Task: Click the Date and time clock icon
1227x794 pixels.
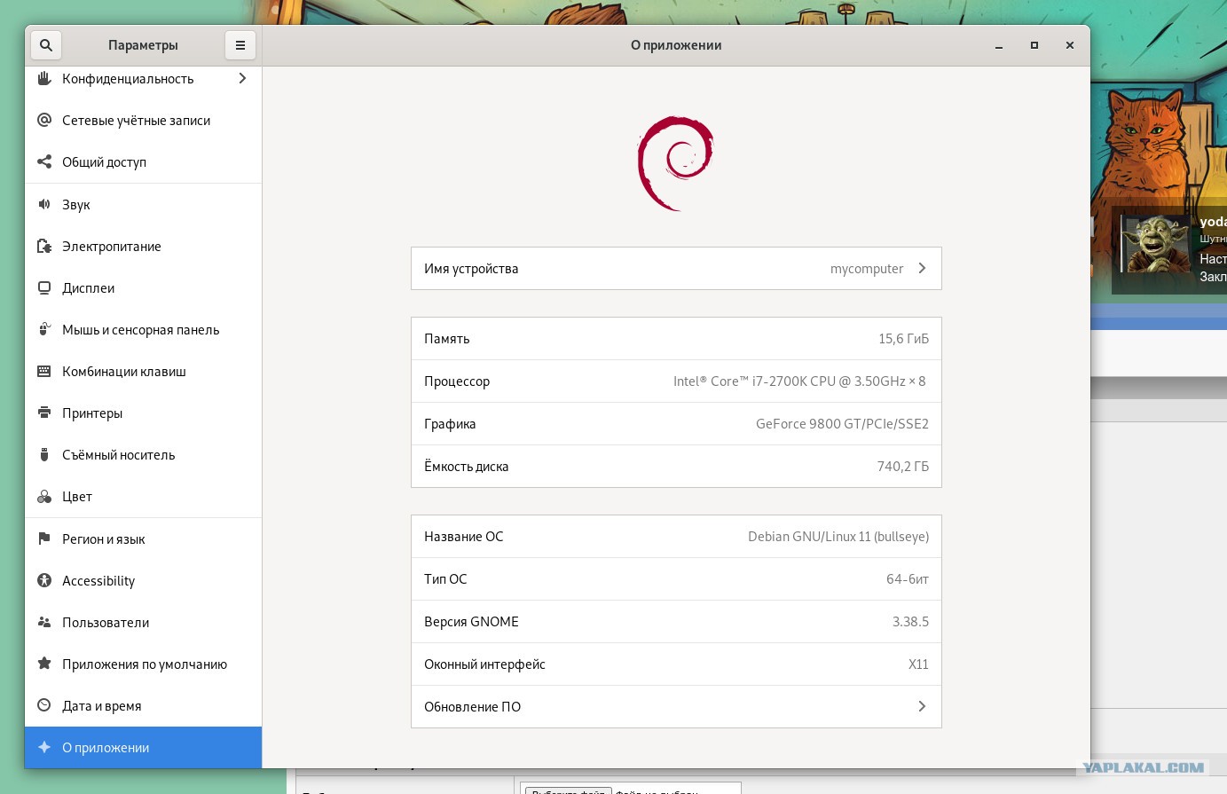Action: [44, 706]
